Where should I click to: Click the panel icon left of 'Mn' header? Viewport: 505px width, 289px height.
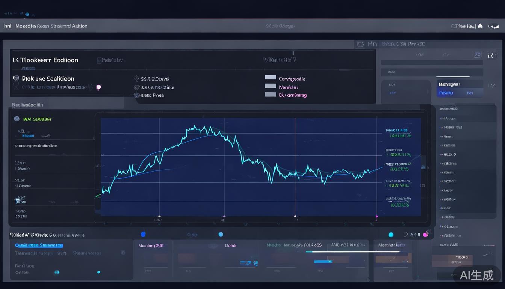click(x=360, y=44)
